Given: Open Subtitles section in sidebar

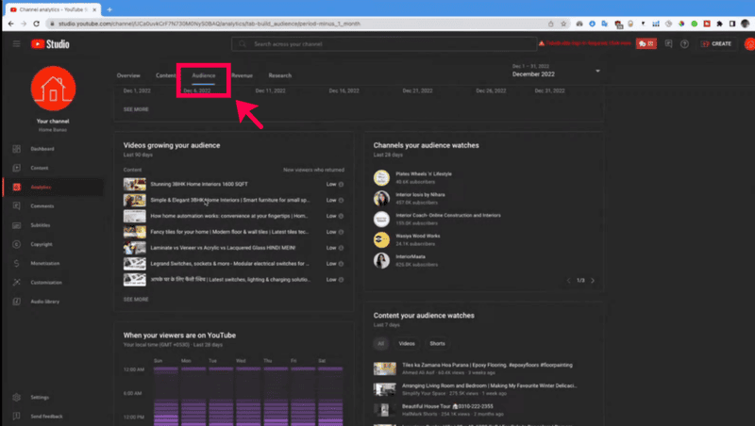Looking at the screenshot, I should tap(40, 225).
